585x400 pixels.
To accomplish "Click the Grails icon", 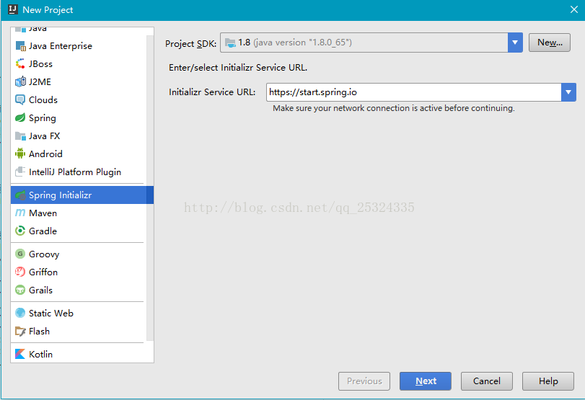I will [20, 290].
